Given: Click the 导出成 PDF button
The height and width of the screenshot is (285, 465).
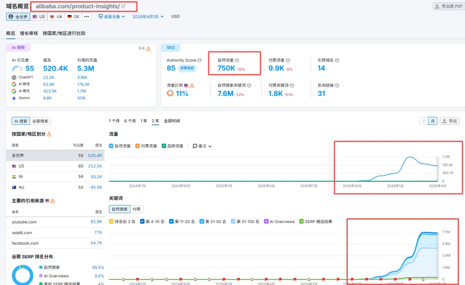Looking at the screenshot, I should click(448, 6).
